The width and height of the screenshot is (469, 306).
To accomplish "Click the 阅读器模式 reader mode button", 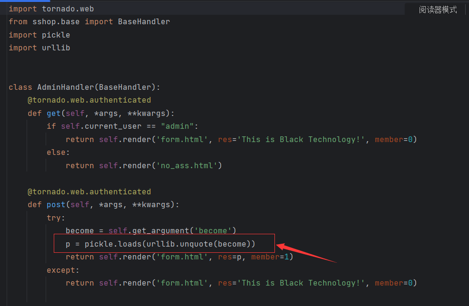I will (x=437, y=10).
